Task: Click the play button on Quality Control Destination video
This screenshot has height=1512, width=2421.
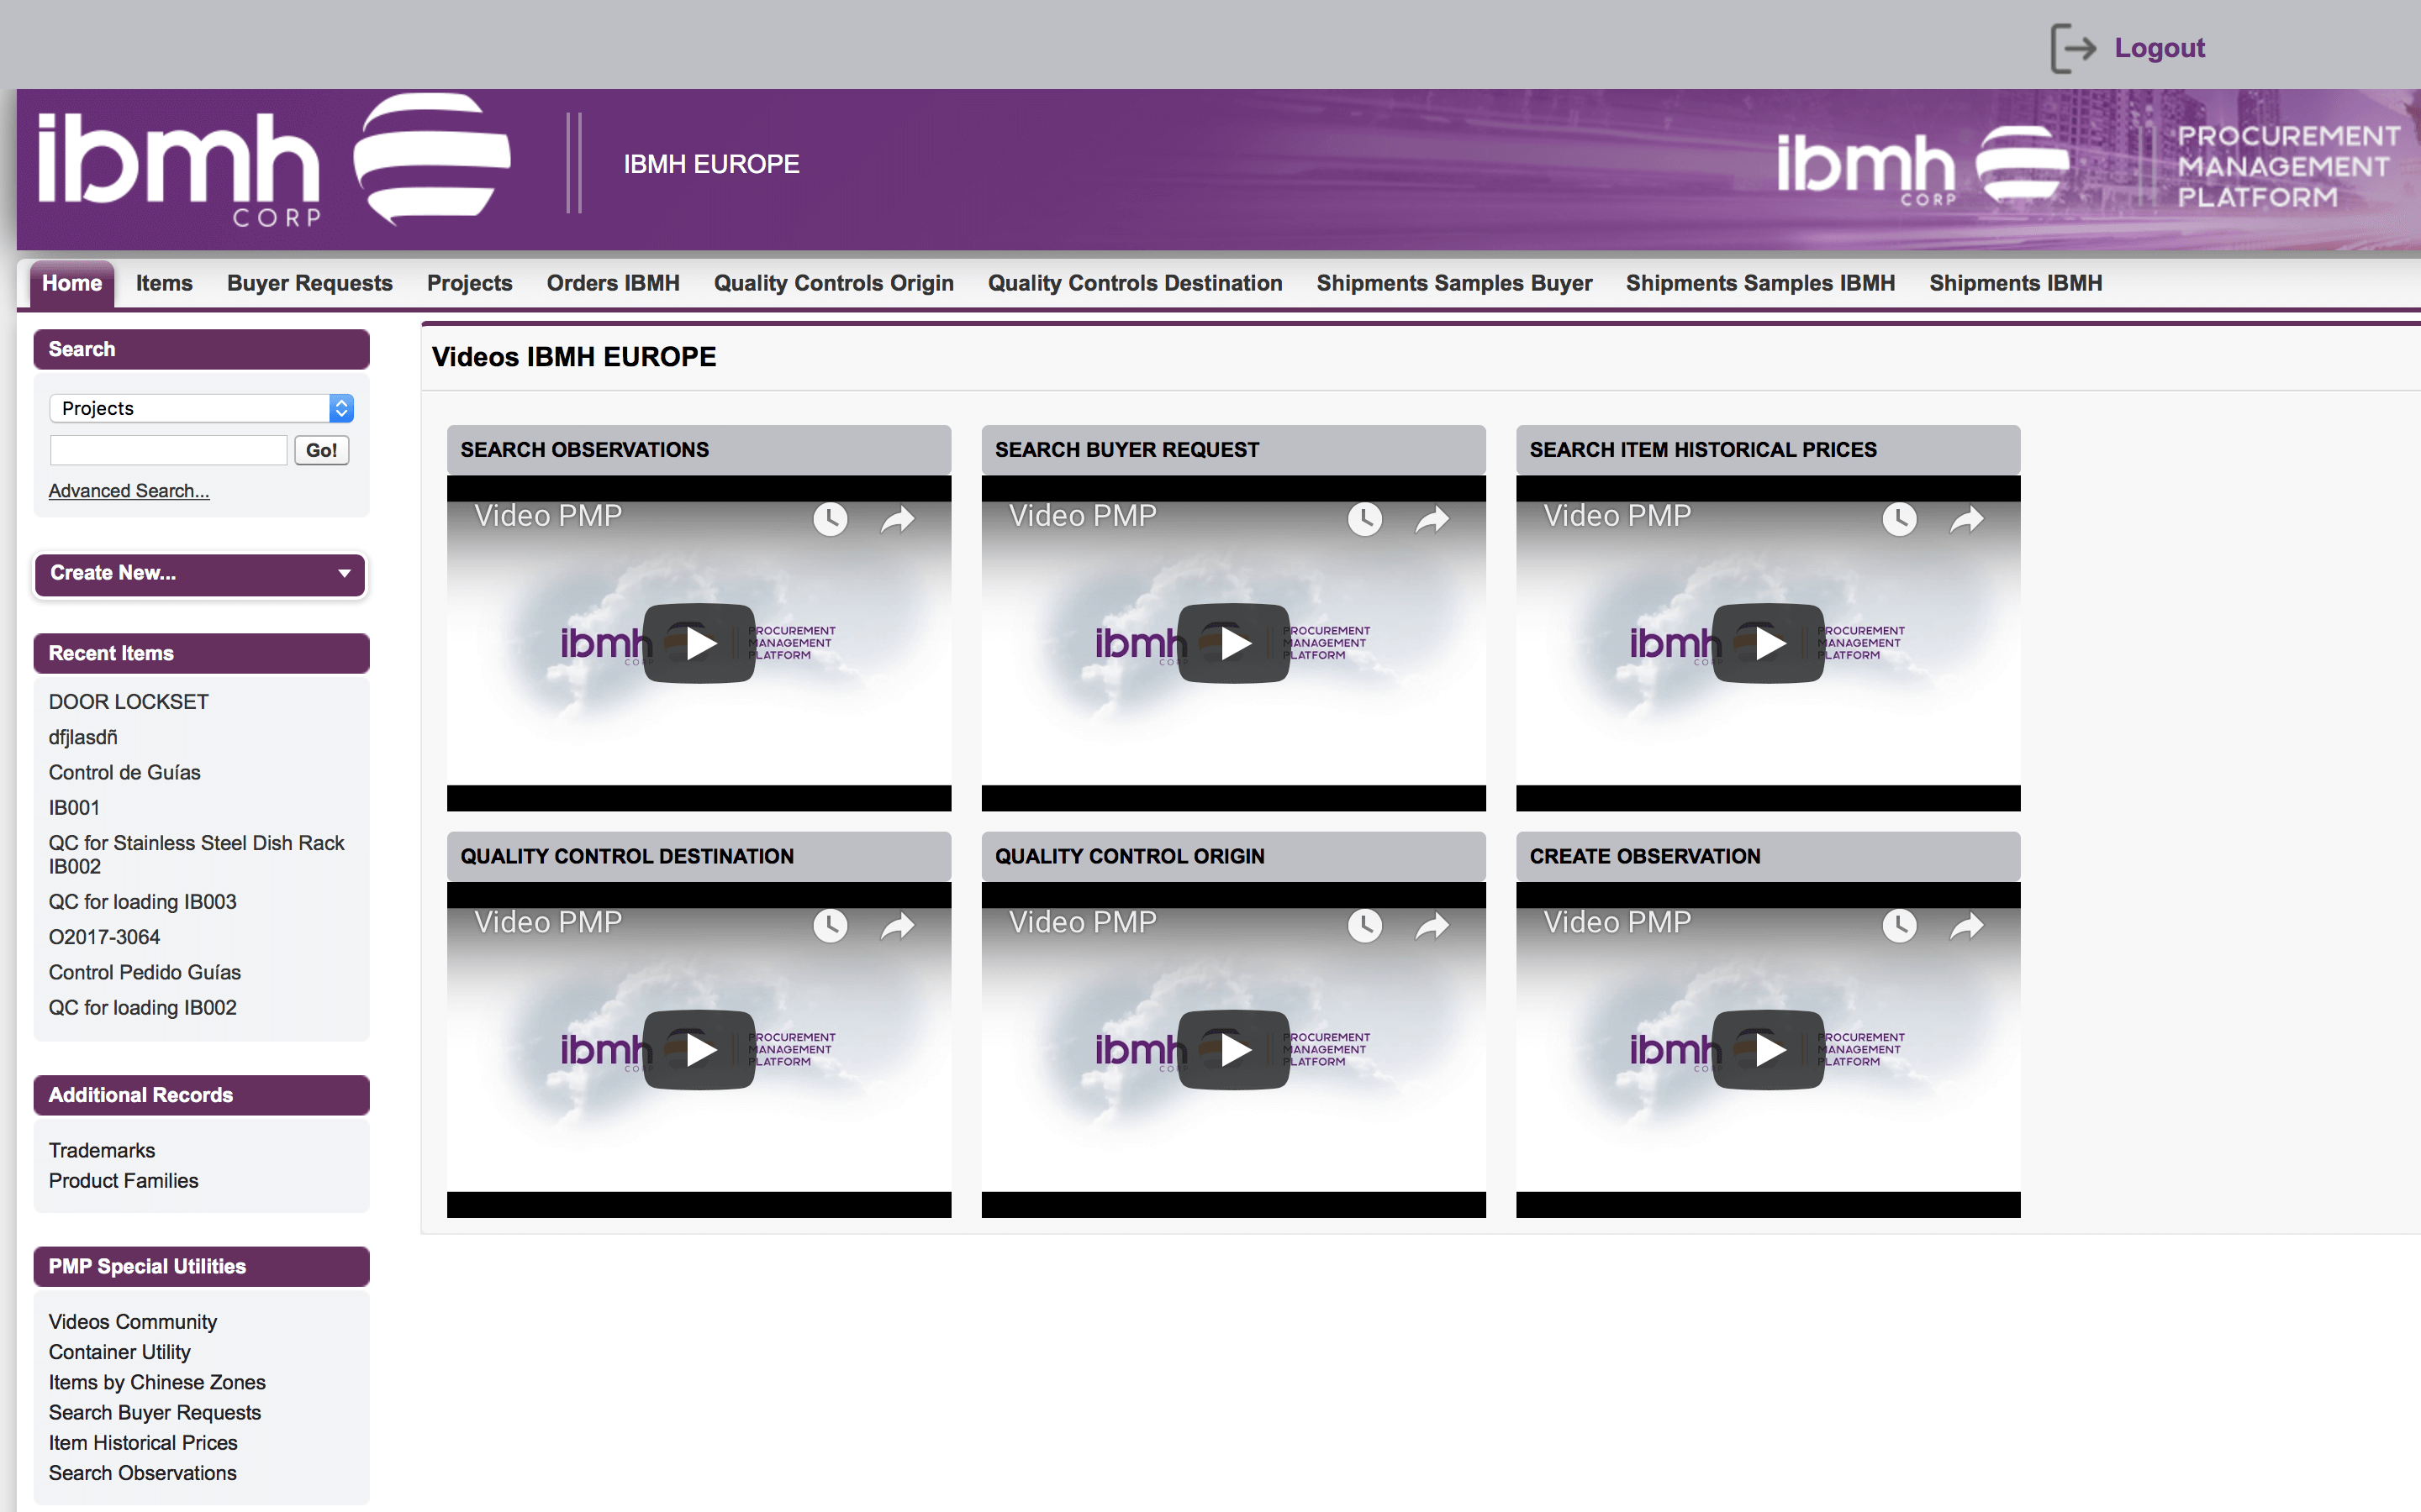Action: coord(697,1047)
